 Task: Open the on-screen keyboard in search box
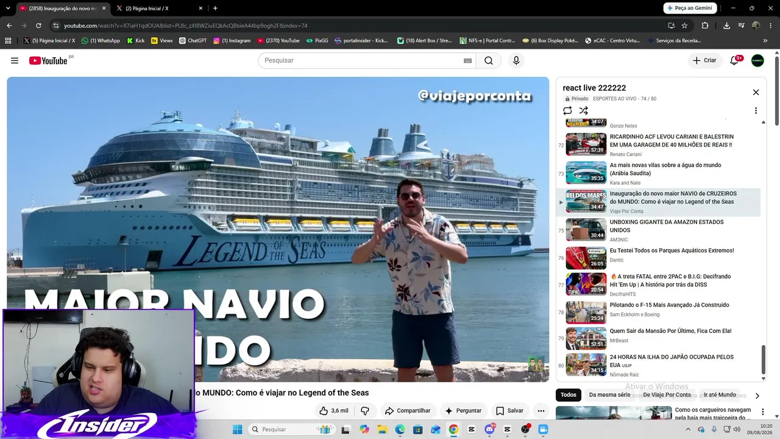(x=467, y=60)
